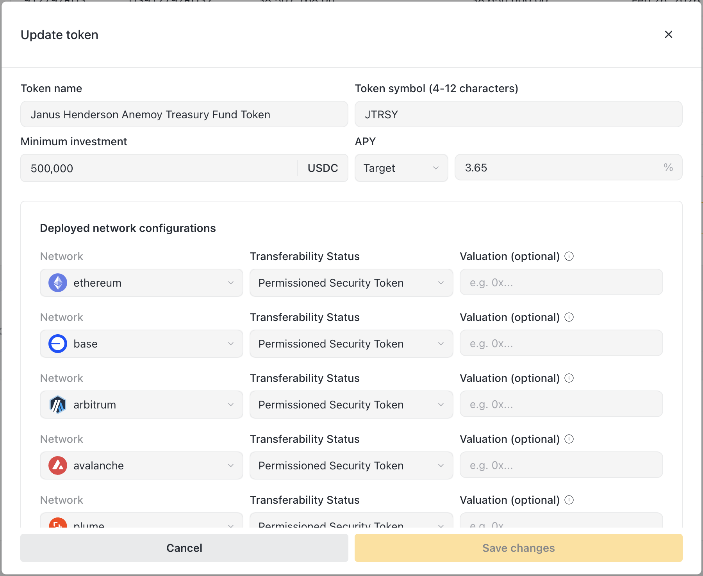Click info icon beside ethereum Valuation label
The height and width of the screenshot is (576, 703).
(569, 256)
